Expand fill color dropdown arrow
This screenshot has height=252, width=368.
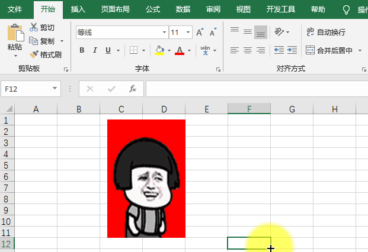[x=169, y=50]
